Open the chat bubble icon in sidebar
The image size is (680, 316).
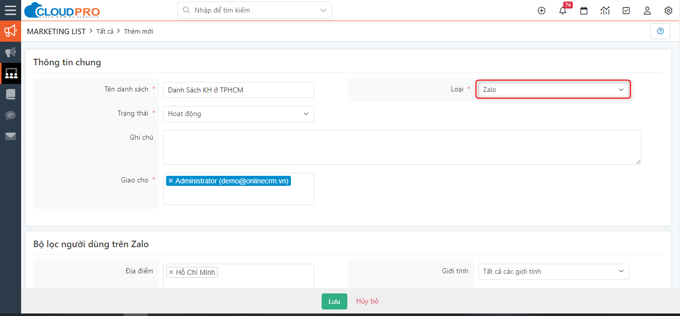11,115
